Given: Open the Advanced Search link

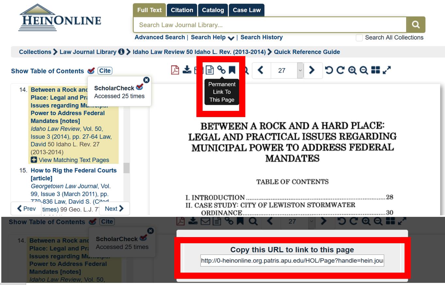Looking at the screenshot, I should [160, 37].
